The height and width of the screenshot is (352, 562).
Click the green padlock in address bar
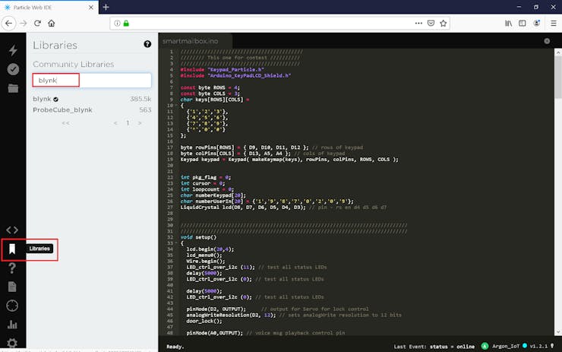[126, 24]
